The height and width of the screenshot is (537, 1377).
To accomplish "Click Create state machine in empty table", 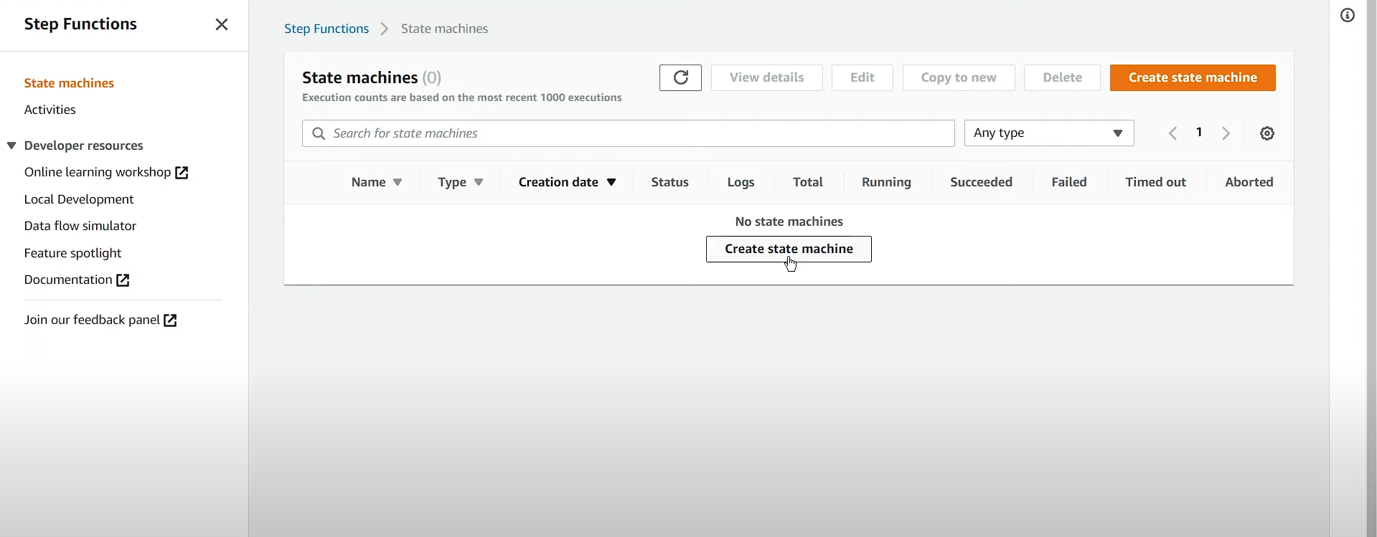I will point(789,249).
